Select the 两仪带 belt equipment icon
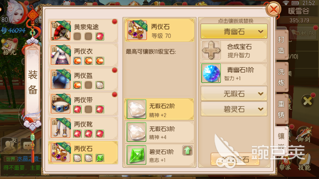This screenshot has height=179, width=319. click(x=61, y=104)
